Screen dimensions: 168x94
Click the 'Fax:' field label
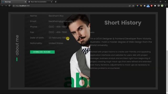tap(32, 32)
